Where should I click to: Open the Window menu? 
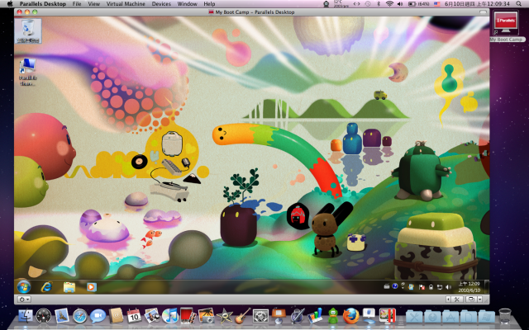188,4
